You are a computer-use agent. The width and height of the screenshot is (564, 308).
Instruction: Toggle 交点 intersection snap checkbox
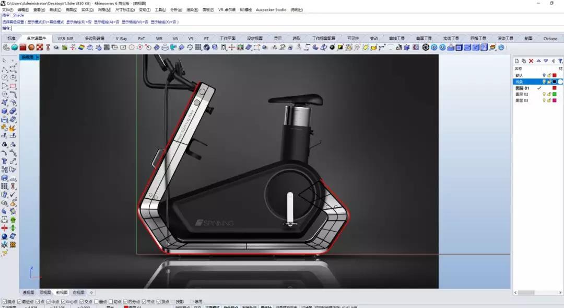81,302
